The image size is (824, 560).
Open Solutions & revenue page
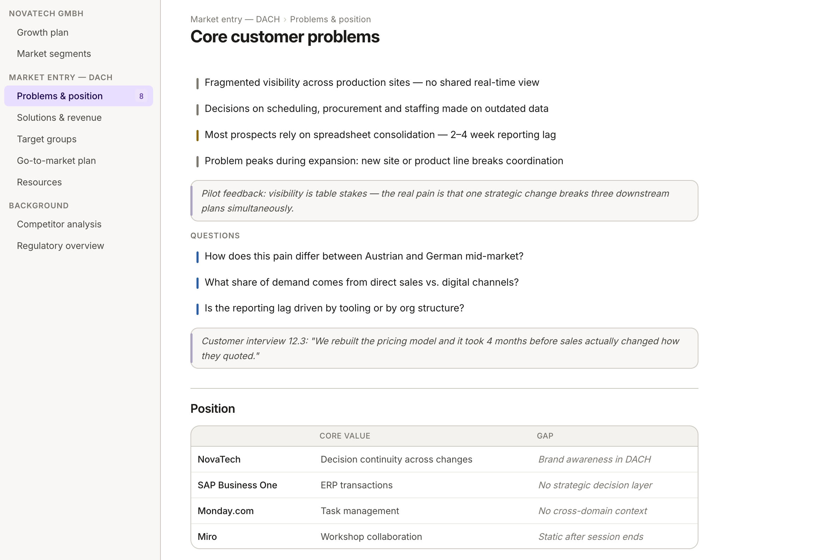coord(59,118)
